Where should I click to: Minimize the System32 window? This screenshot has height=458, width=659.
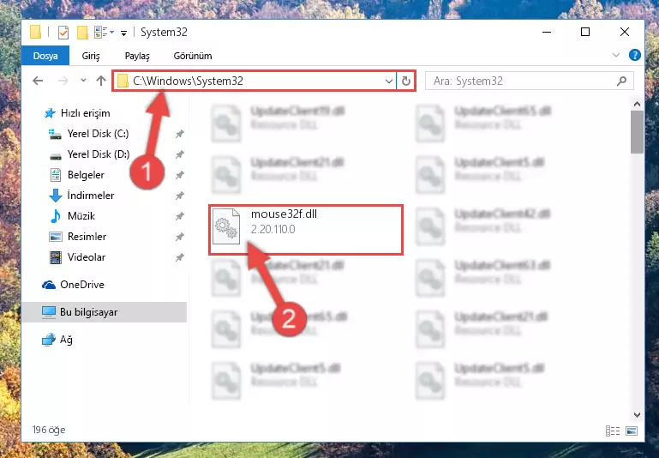click(547, 32)
